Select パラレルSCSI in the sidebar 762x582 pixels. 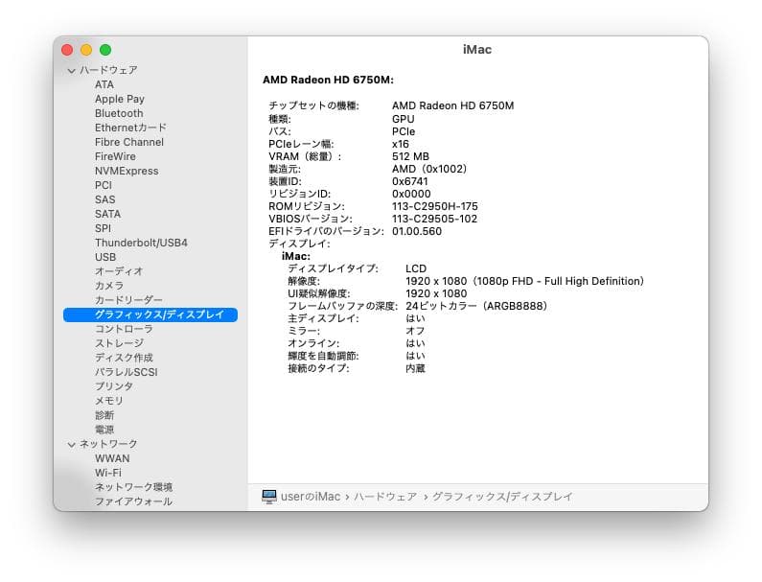click(127, 372)
